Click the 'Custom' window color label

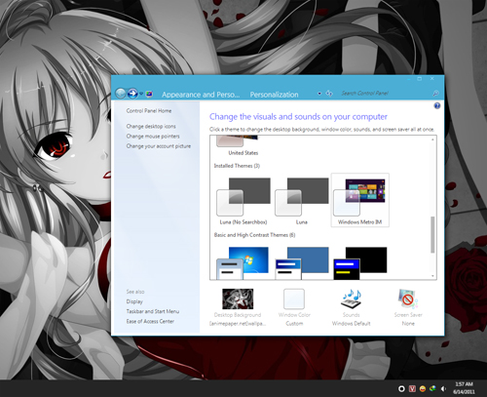[x=294, y=324]
